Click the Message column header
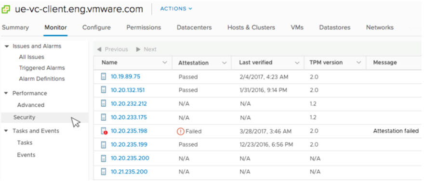Viewport: 425px width, 188px height. pyautogui.click(x=385, y=63)
